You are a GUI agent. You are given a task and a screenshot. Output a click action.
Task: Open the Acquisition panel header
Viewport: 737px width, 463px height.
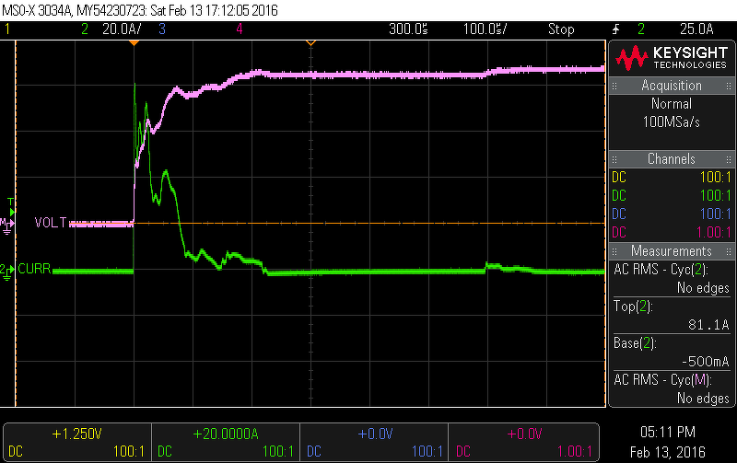click(x=672, y=86)
